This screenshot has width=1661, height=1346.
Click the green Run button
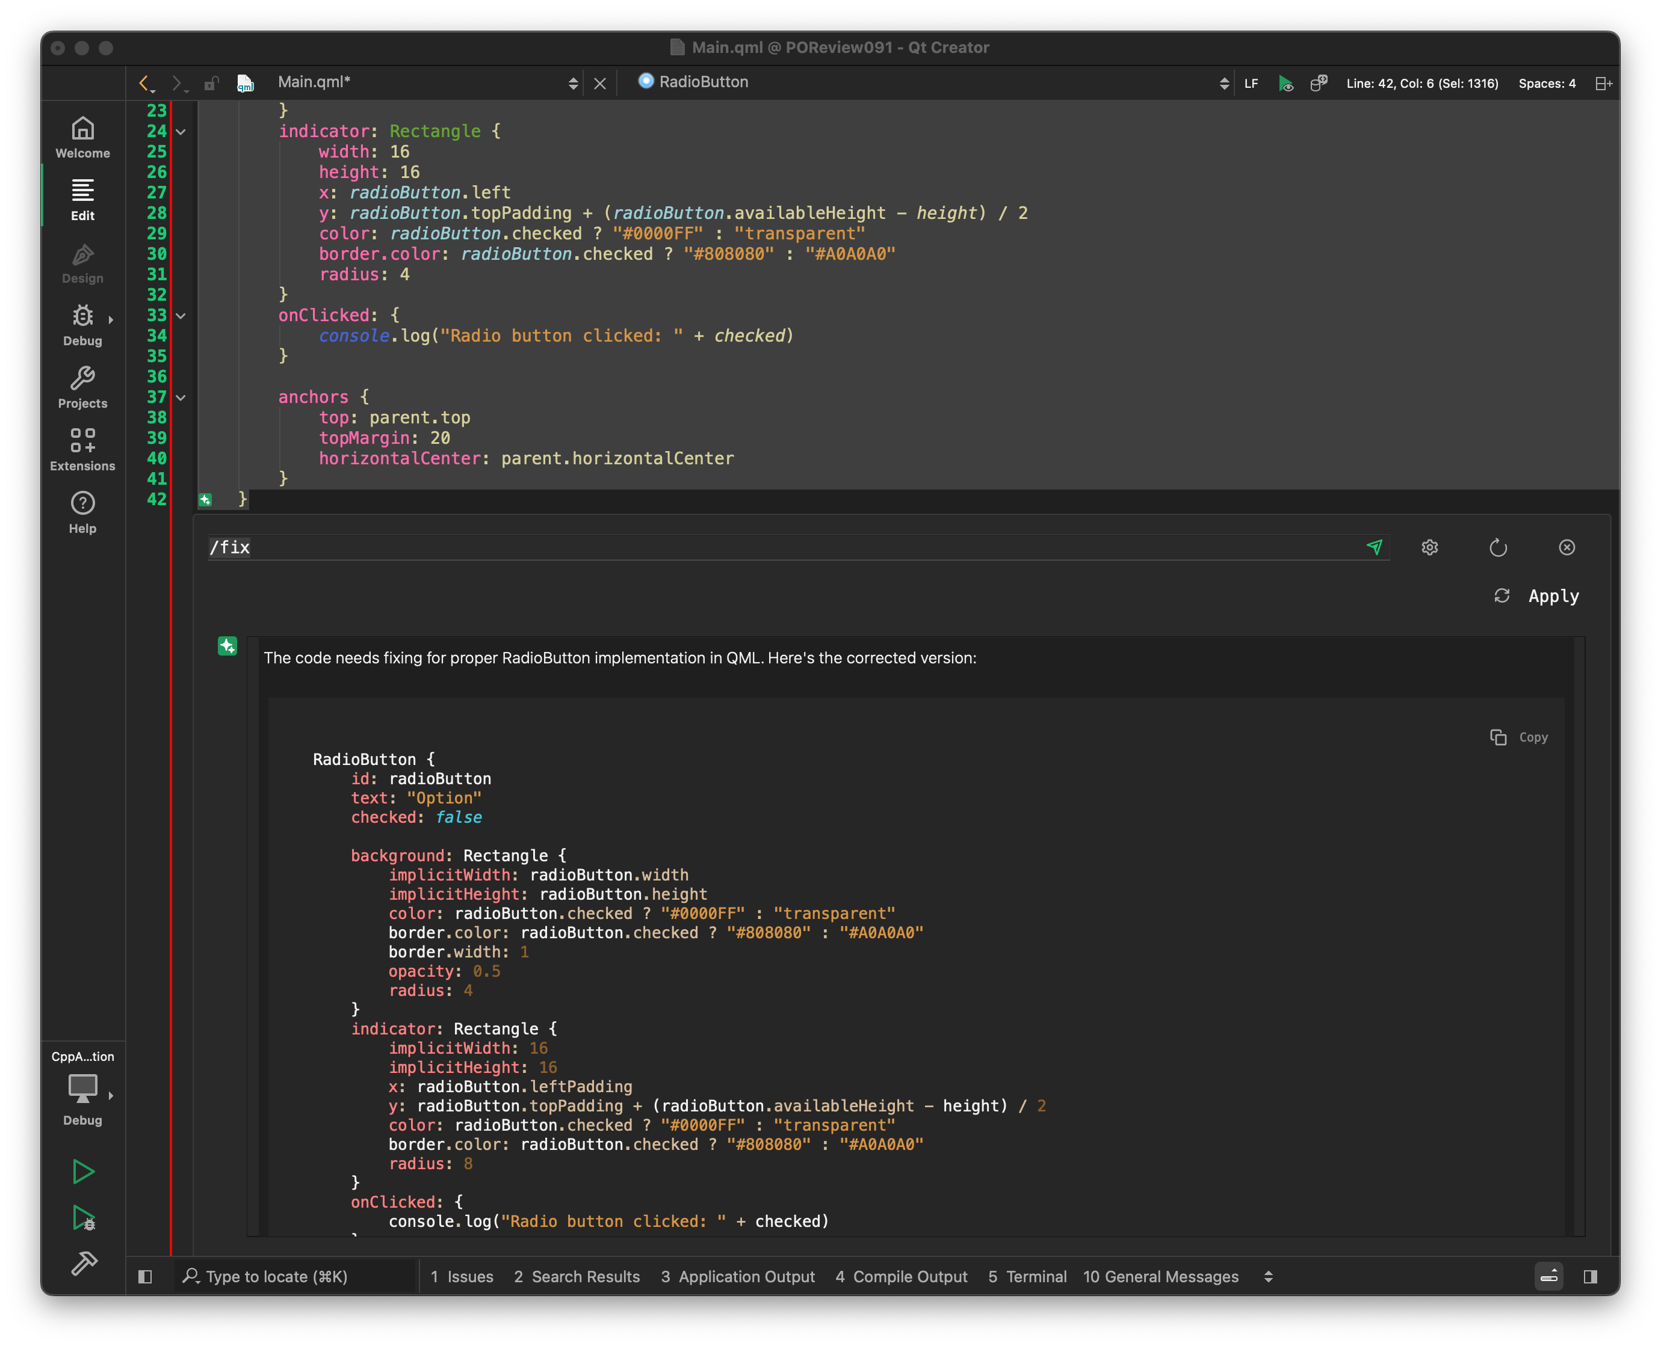click(83, 1172)
